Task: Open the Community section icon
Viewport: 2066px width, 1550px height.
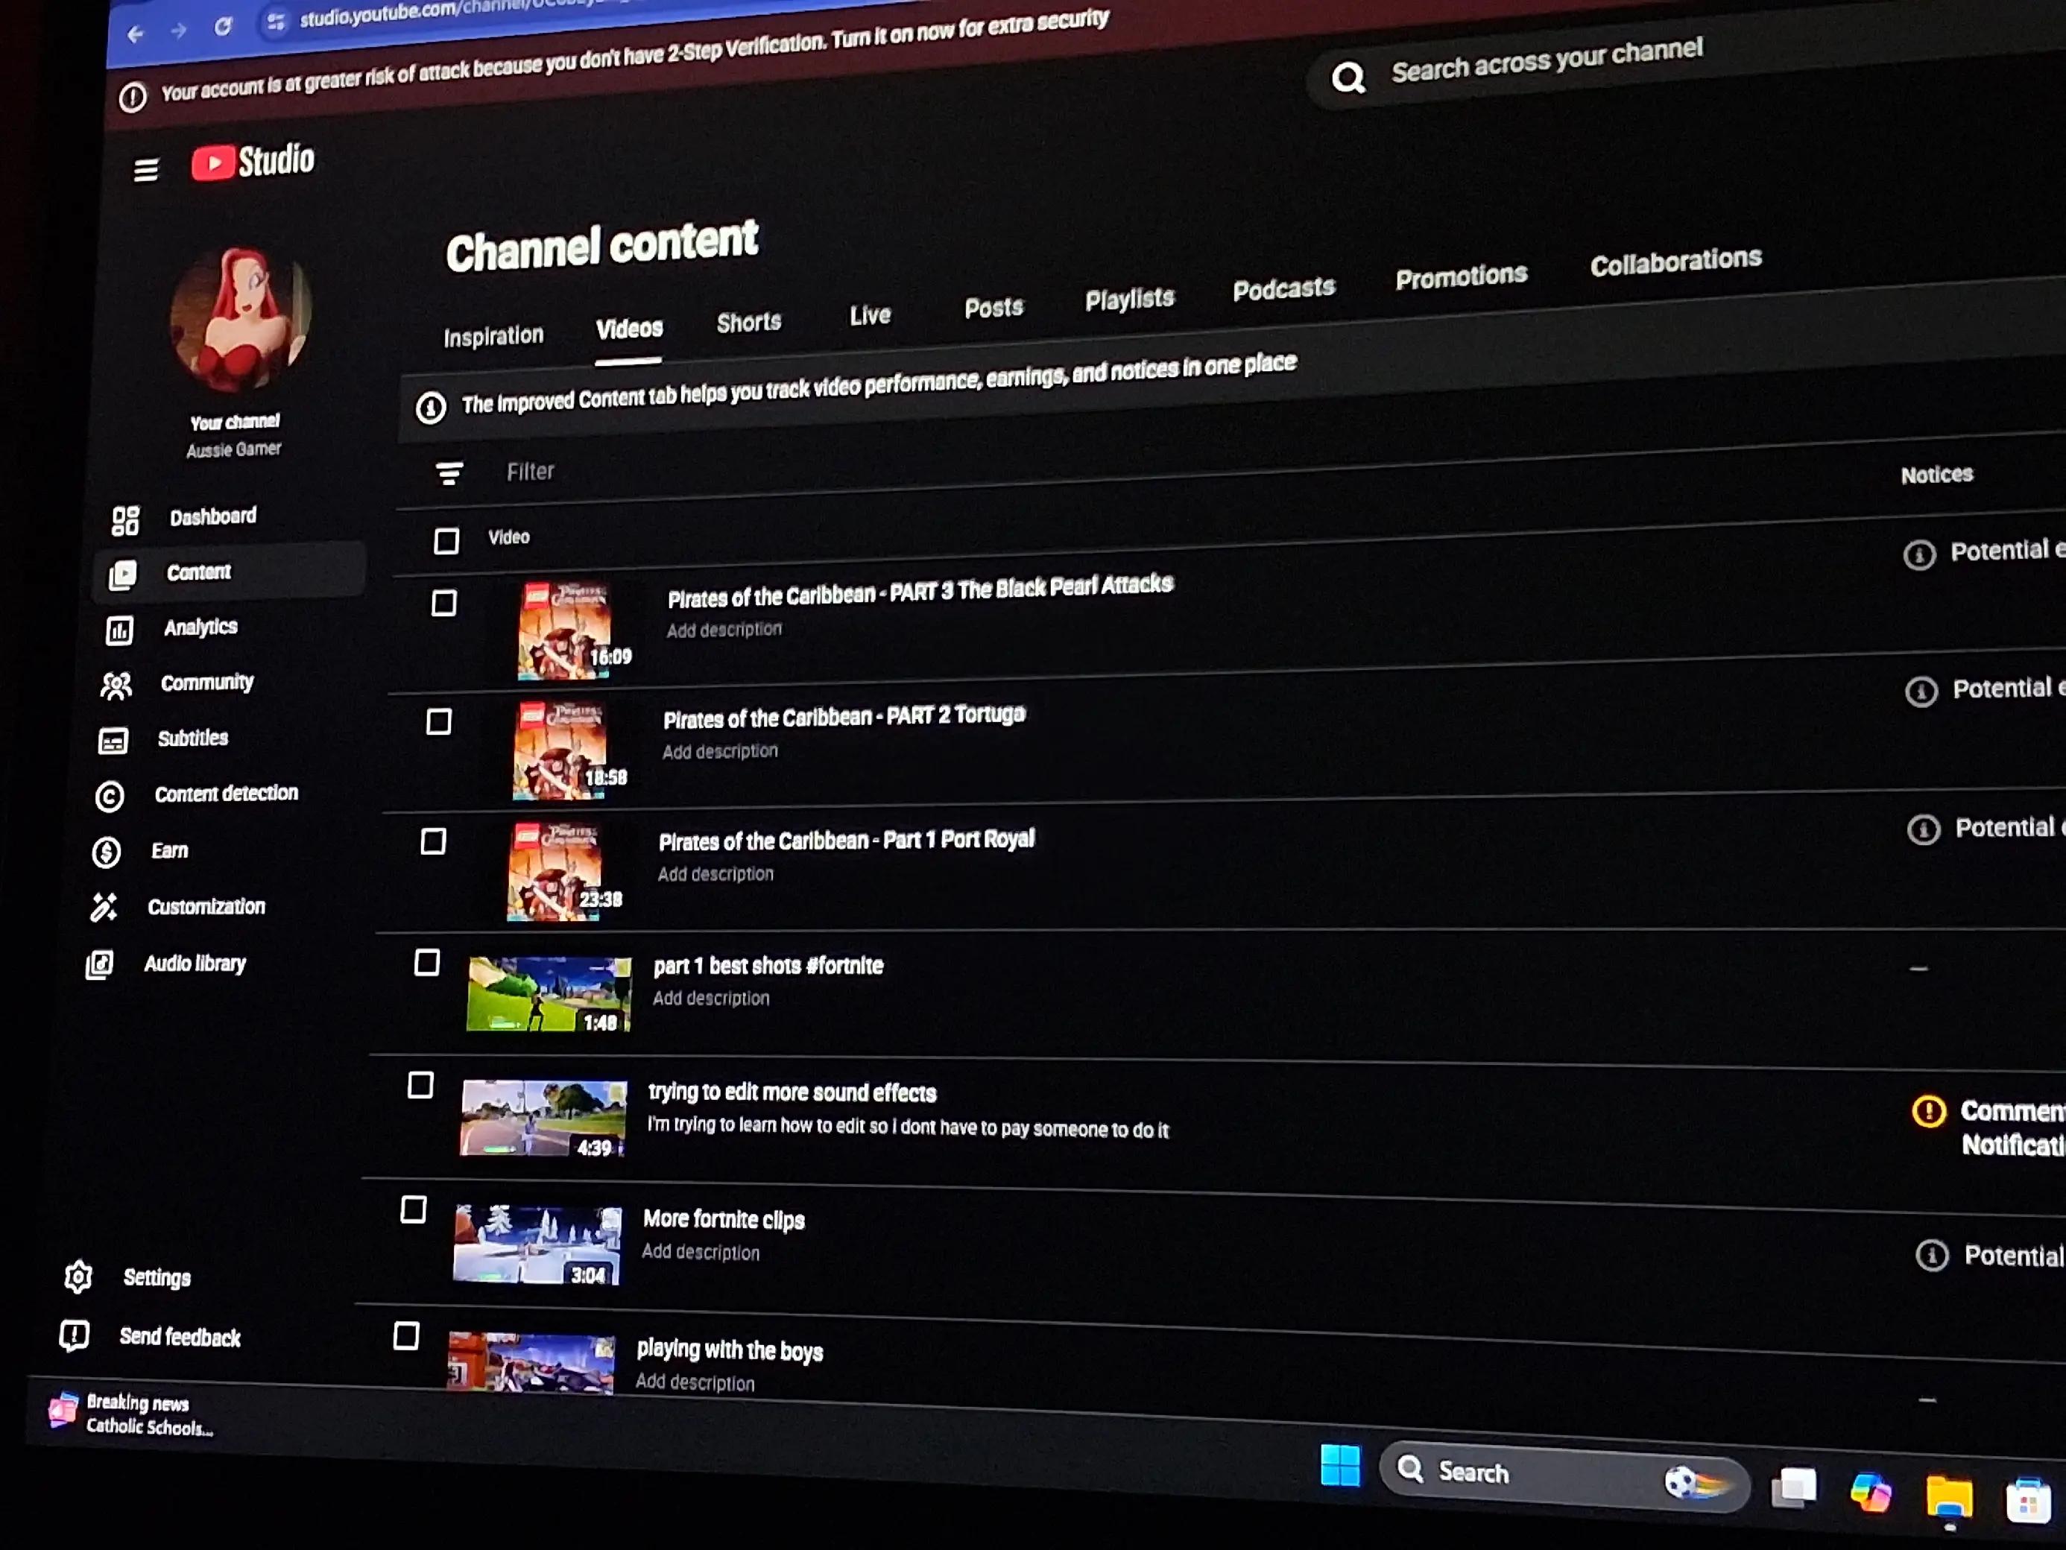Action: (117, 686)
